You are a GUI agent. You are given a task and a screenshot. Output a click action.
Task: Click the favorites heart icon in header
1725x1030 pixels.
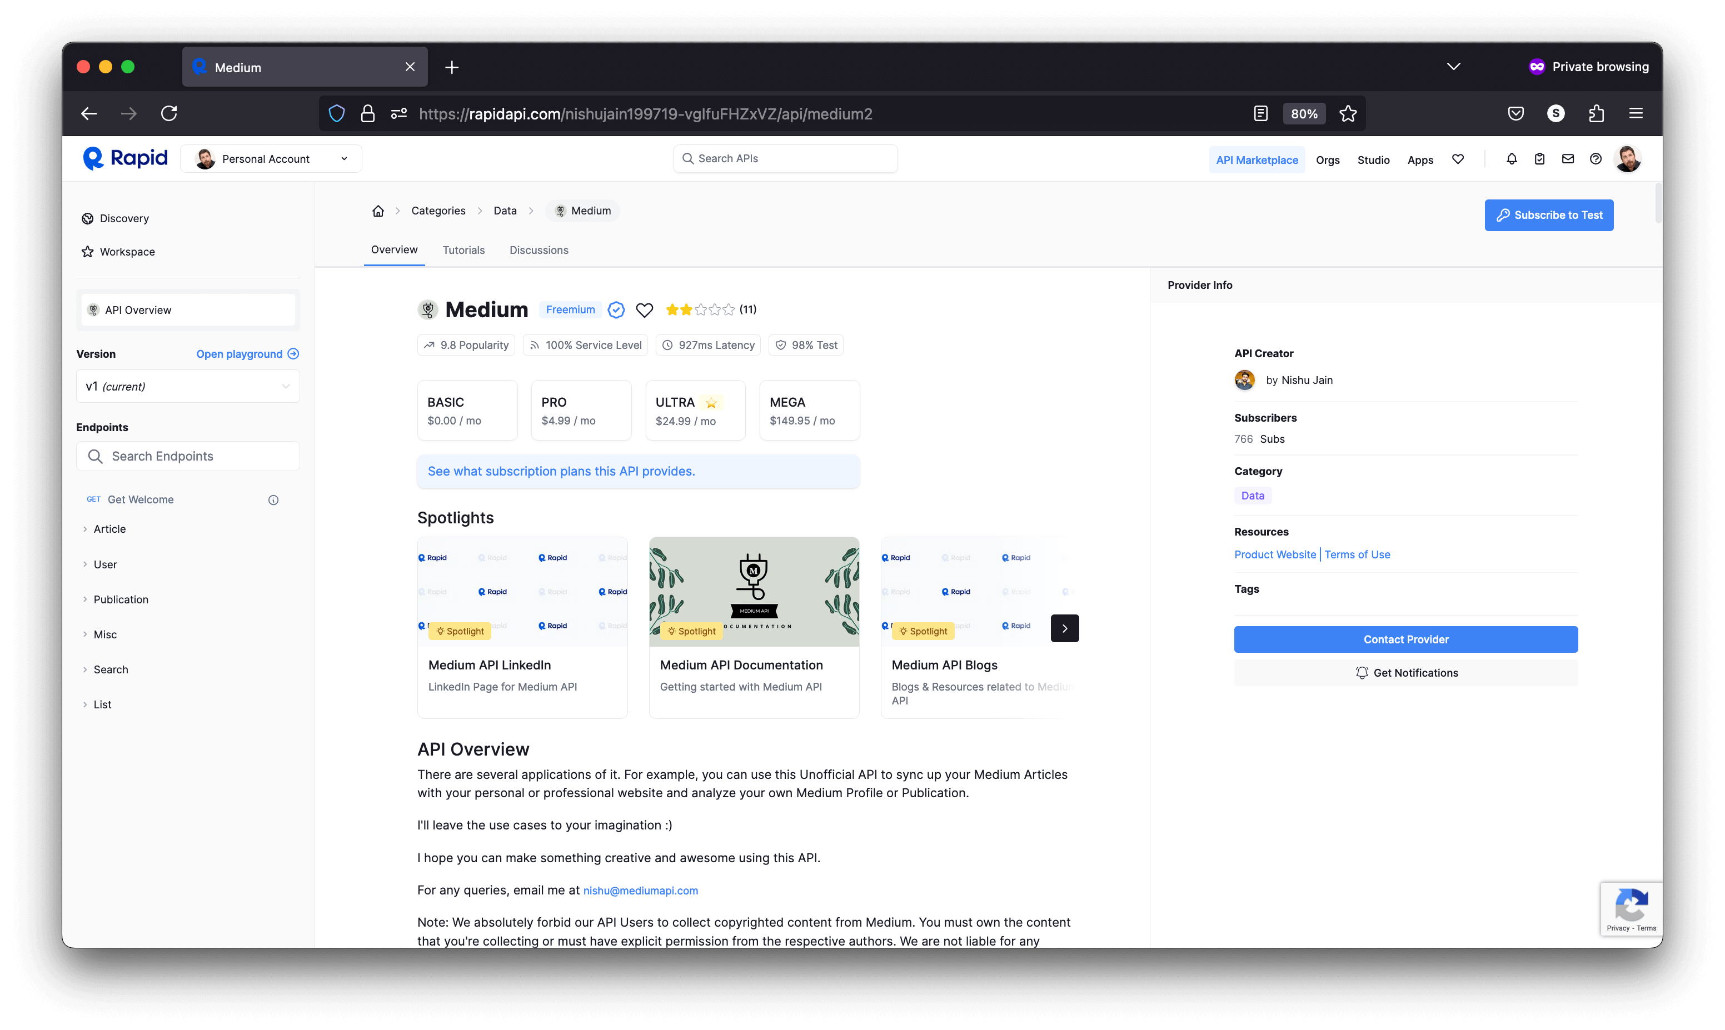click(1458, 159)
